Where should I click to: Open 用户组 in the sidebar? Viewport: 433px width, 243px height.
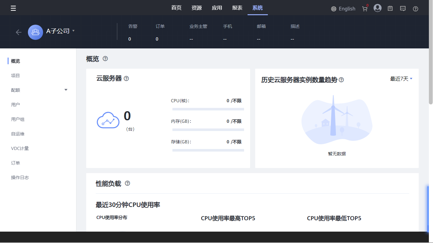coord(18,119)
